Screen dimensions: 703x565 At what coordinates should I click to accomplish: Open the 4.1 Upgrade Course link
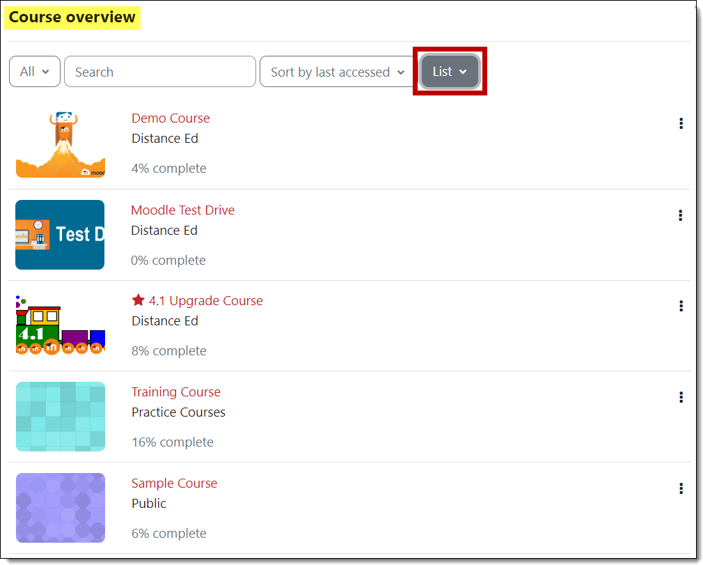206,301
